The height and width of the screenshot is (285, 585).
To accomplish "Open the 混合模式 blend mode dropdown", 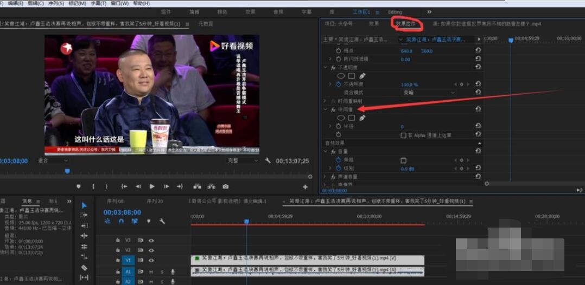I will pos(428,93).
